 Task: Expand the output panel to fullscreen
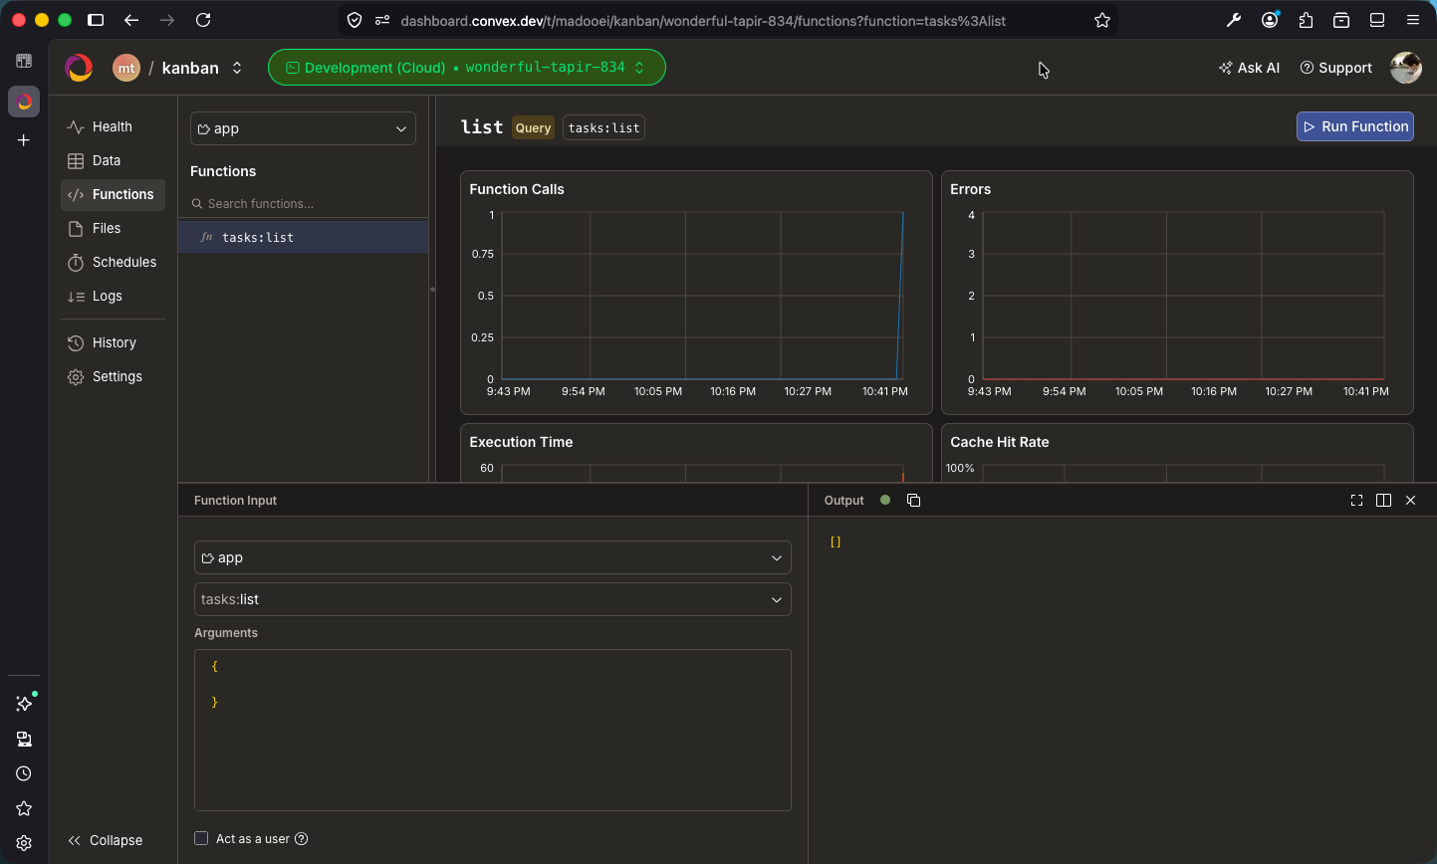[1356, 500]
